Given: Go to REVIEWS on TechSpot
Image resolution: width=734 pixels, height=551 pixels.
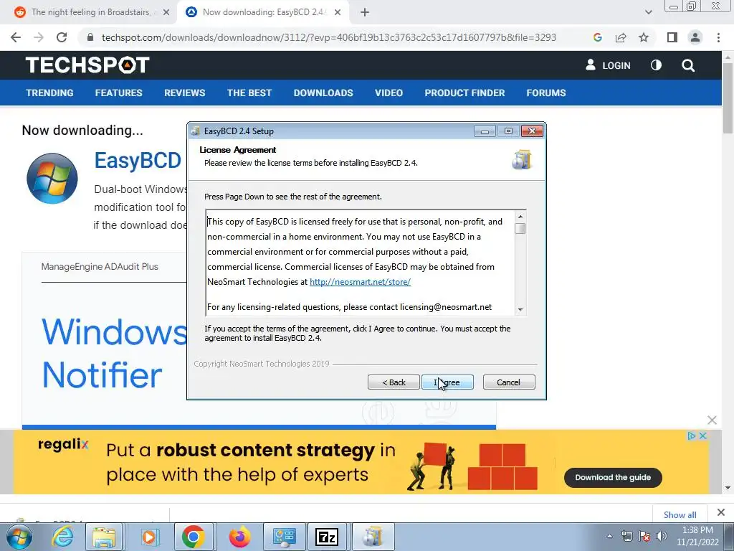Looking at the screenshot, I should point(184,93).
